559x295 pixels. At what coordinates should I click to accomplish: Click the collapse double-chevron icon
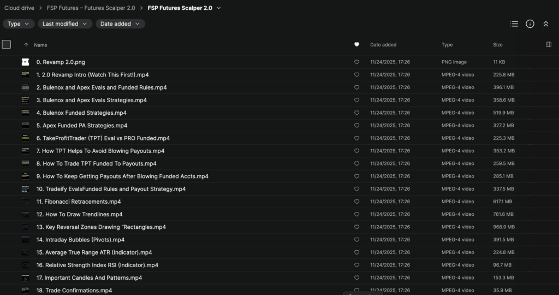(545, 23)
